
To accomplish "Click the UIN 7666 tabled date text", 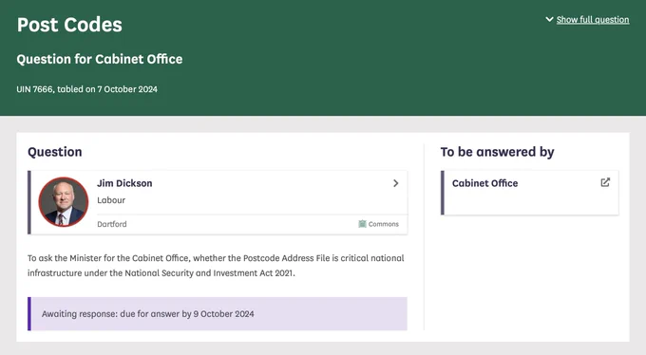I will click(x=87, y=89).
